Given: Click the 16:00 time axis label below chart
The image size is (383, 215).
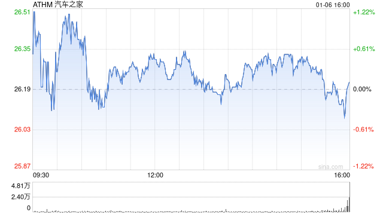Looking at the screenshot, I should coord(342,175).
